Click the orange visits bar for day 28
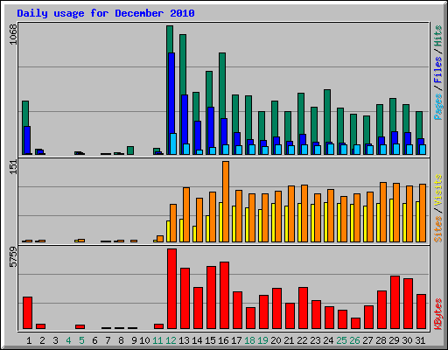This screenshot has width=448, height=350. [x=383, y=212]
